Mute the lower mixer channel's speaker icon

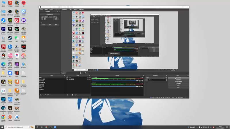139,87
